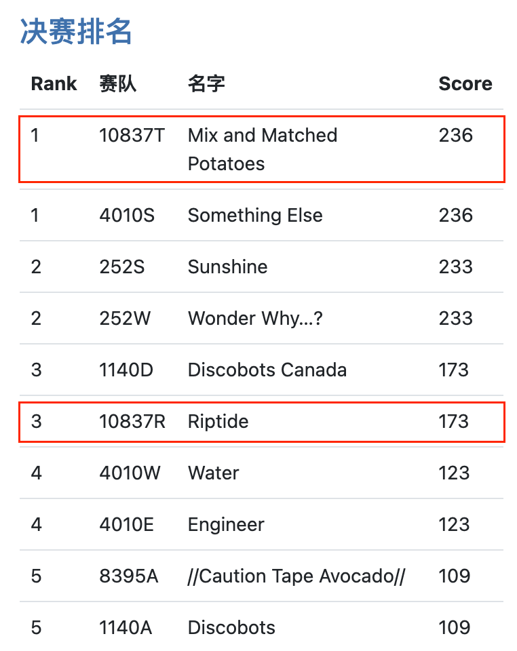Select team 4010S row entry
The width and height of the screenshot is (517, 651).
click(127, 216)
